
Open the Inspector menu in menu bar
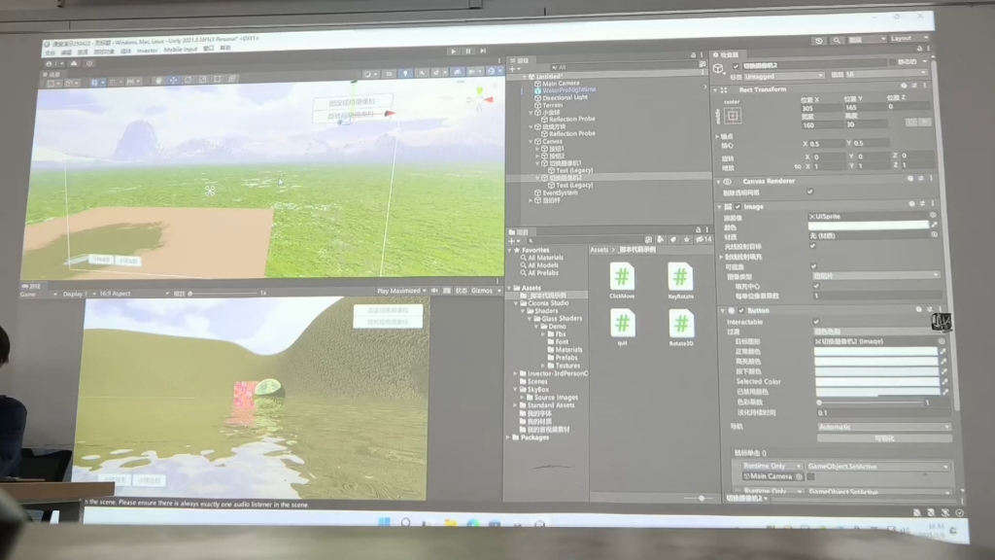[x=148, y=51]
